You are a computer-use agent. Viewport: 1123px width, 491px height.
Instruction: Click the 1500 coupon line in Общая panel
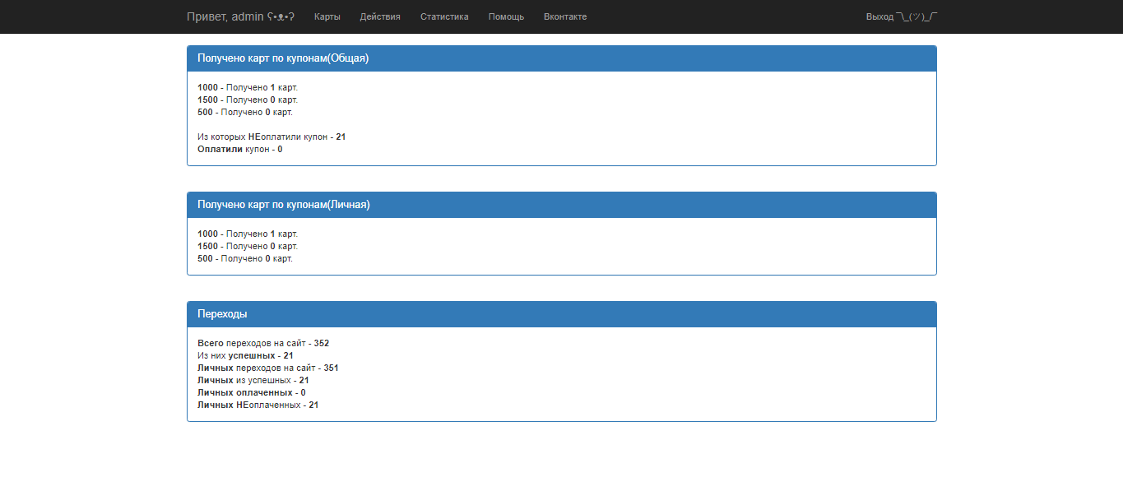click(248, 100)
